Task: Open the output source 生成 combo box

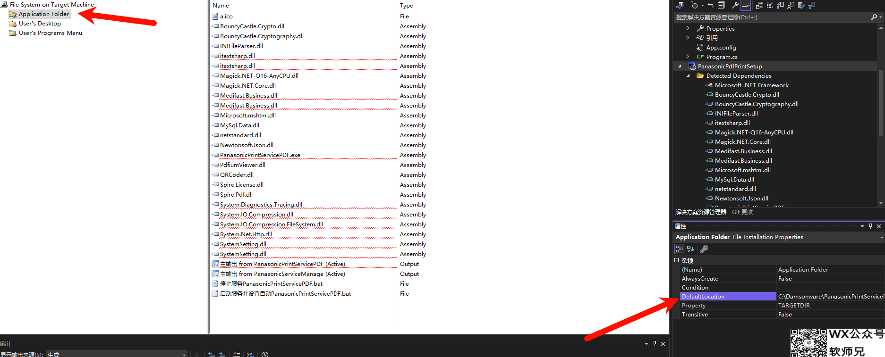Action: (117, 354)
